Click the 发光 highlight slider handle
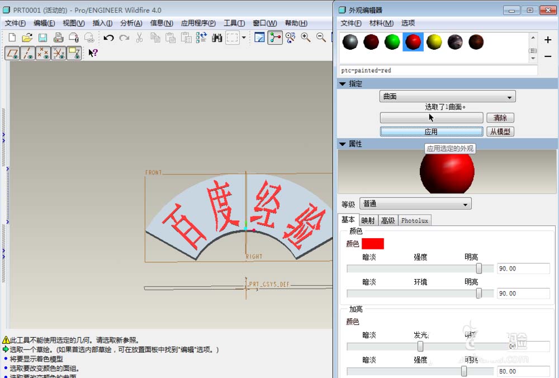 (x=420, y=346)
